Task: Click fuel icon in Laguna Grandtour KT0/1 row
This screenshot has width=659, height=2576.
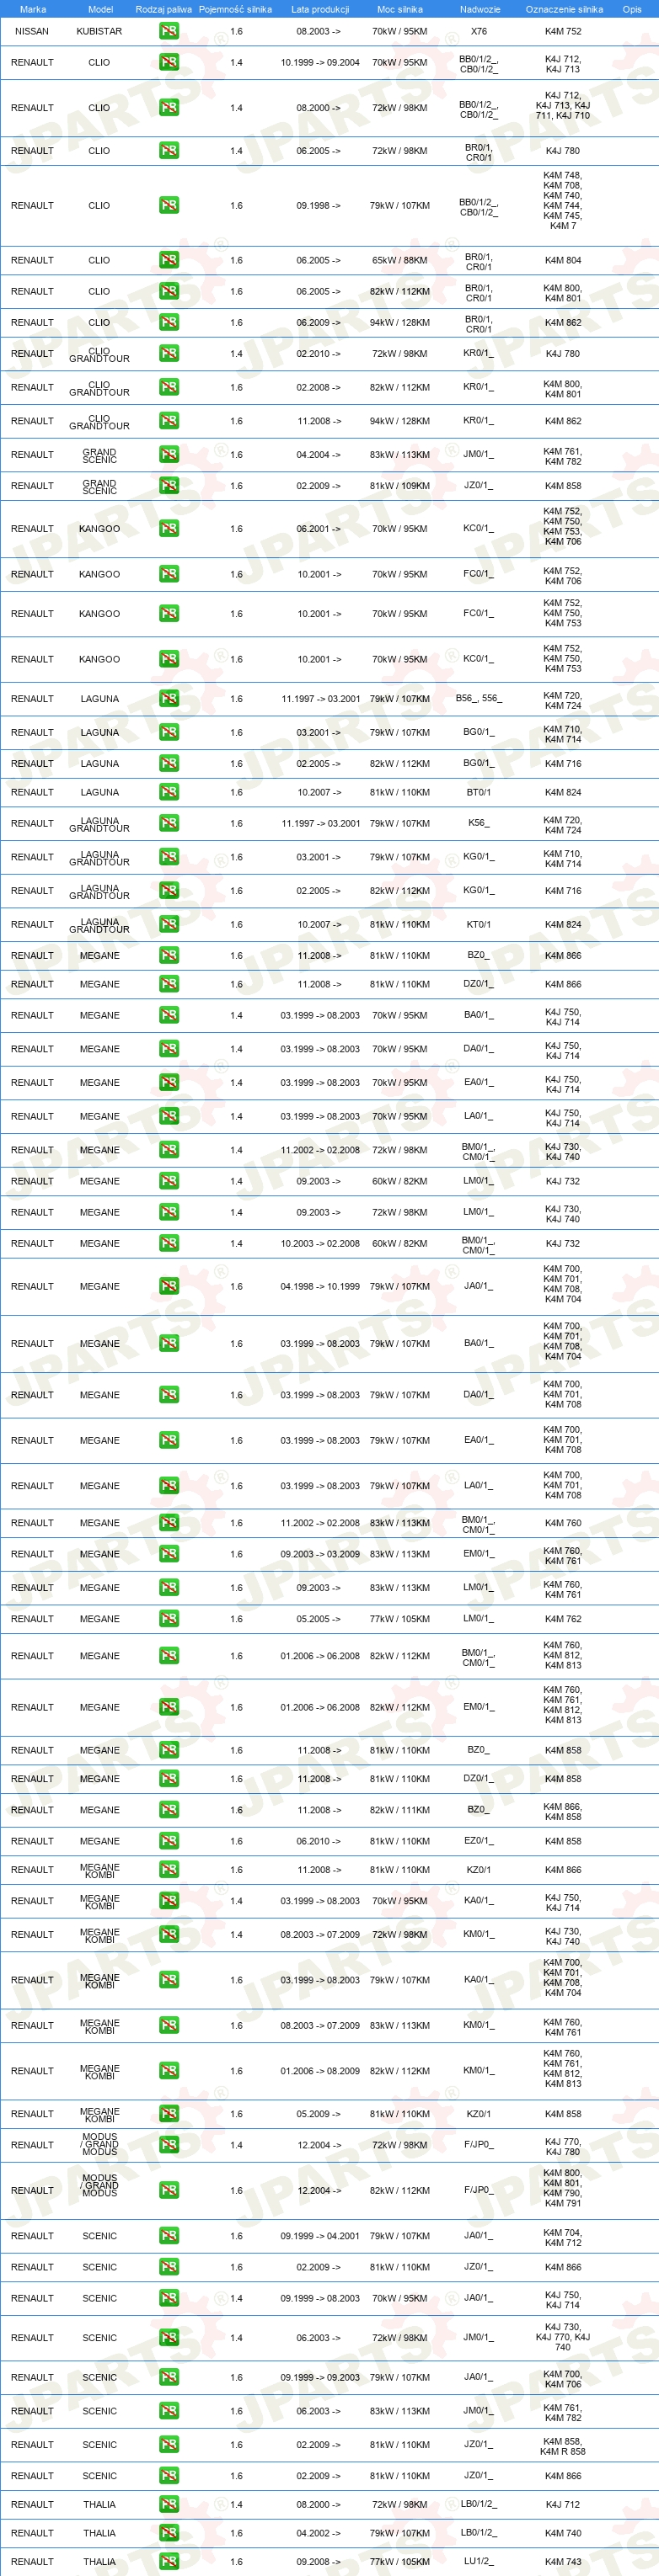Action: click(169, 924)
